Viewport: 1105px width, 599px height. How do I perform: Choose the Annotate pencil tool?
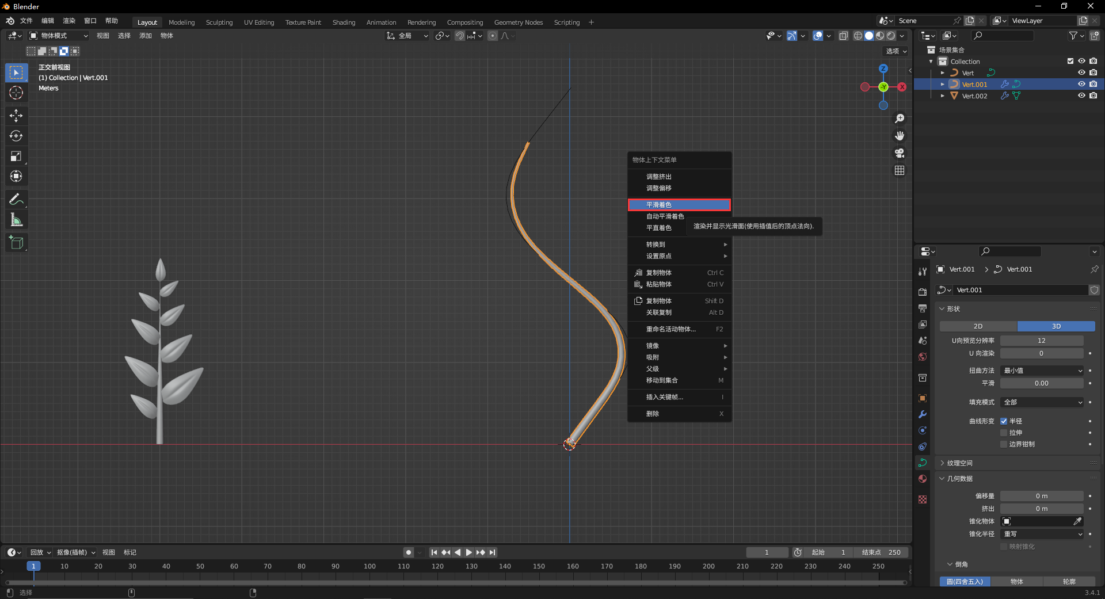point(16,200)
